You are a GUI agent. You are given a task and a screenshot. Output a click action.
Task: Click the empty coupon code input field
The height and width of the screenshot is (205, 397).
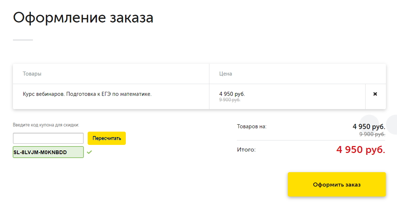48,138
